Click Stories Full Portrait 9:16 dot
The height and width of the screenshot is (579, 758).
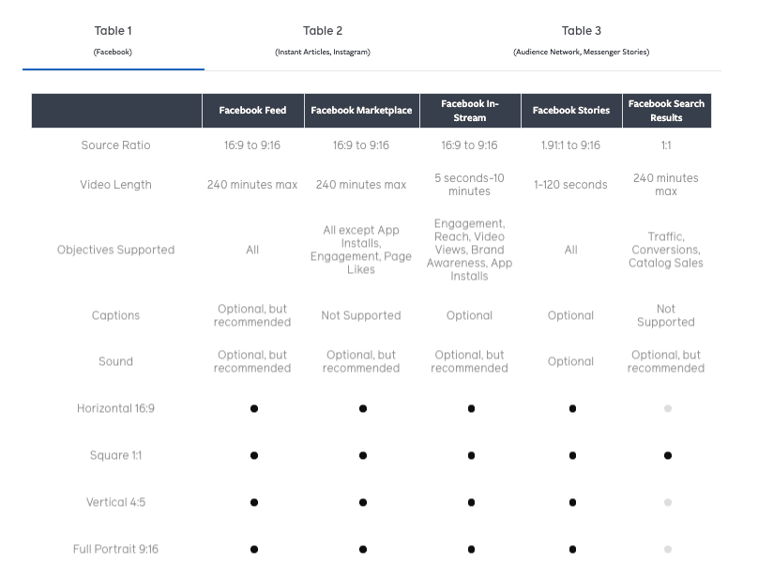tap(572, 550)
